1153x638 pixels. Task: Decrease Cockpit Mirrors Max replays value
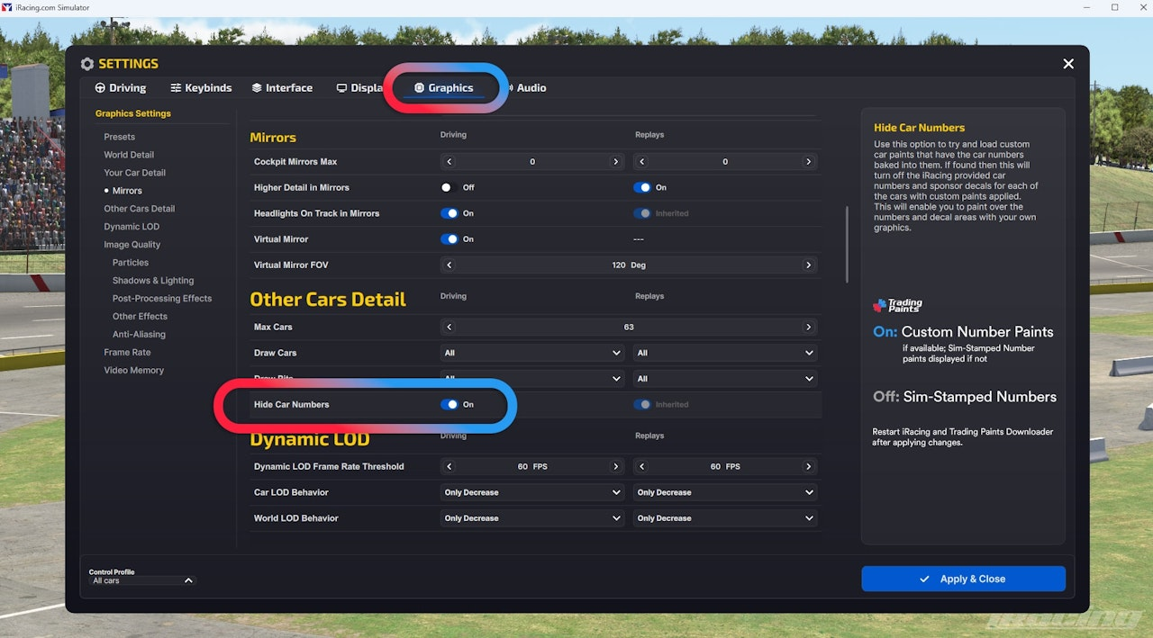tap(641, 162)
